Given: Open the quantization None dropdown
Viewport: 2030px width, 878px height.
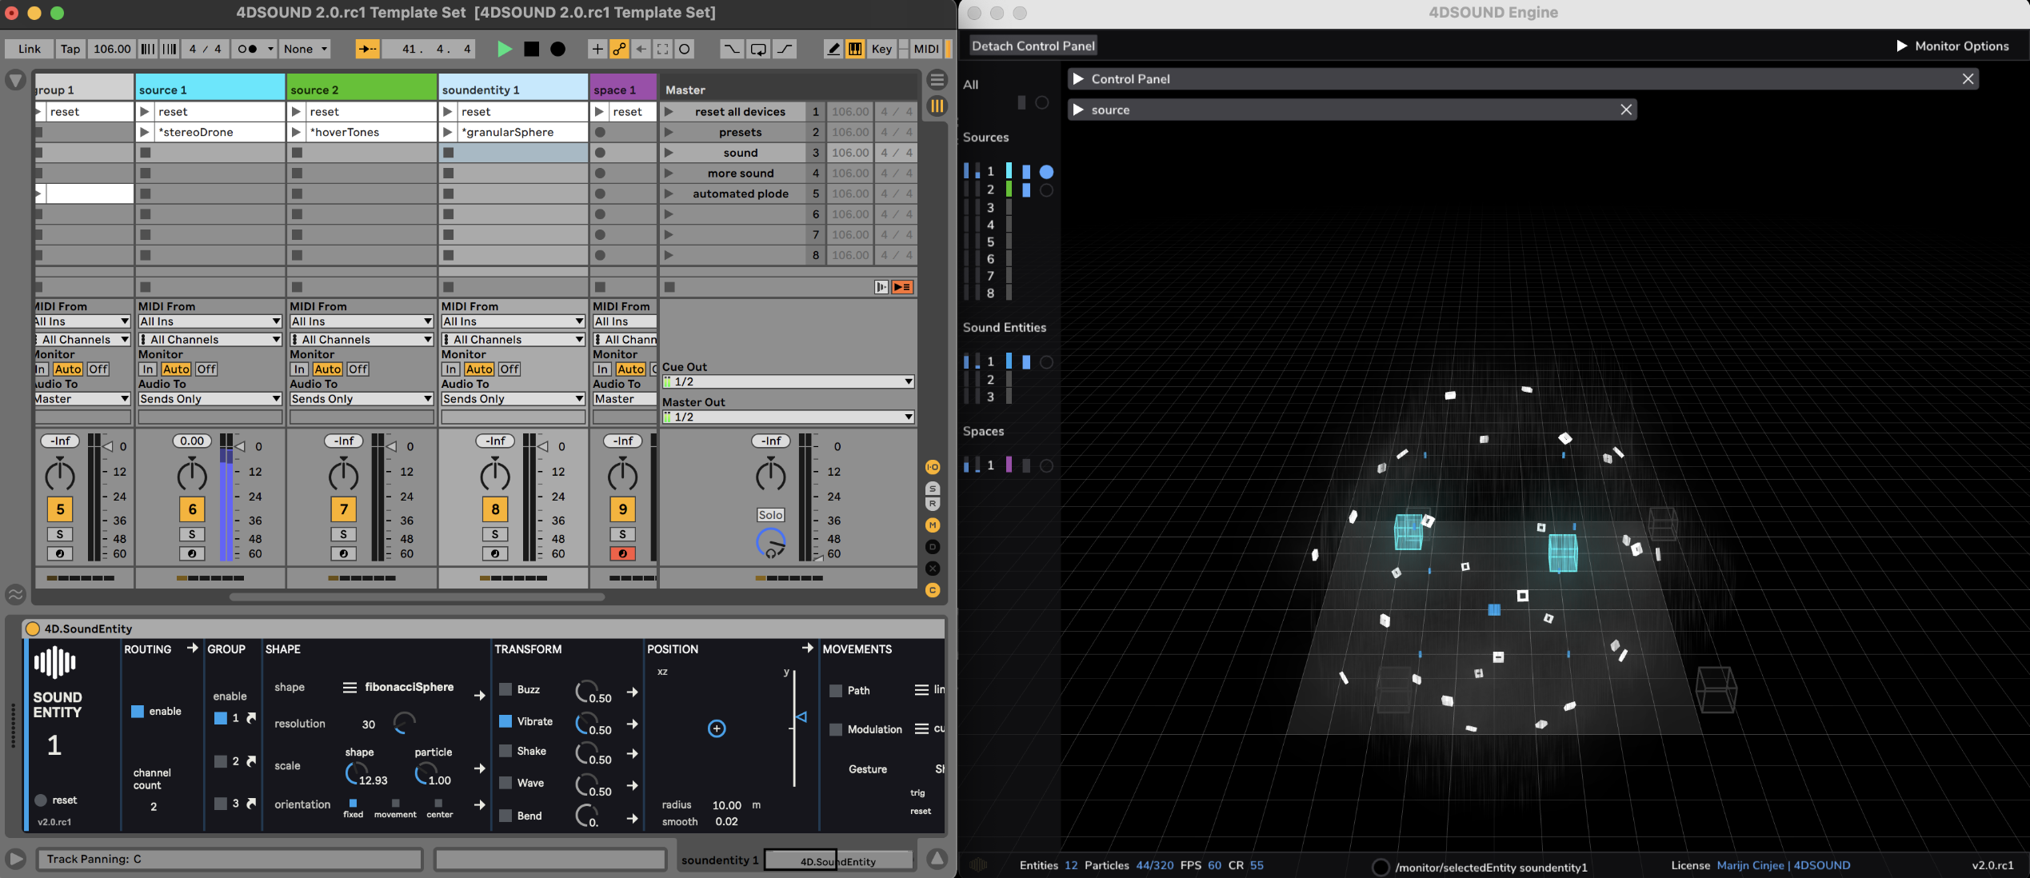Looking at the screenshot, I should [306, 49].
